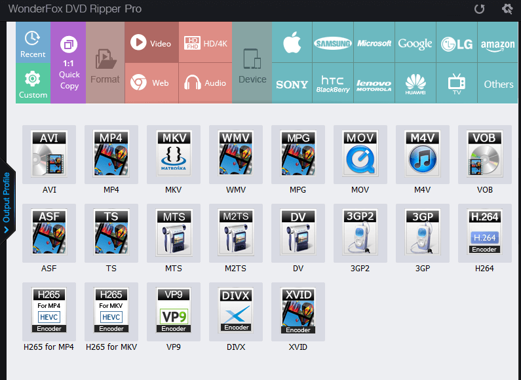The height and width of the screenshot is (380, 521).
Task: Show Samsung device profiles
Action: [333, 42]
